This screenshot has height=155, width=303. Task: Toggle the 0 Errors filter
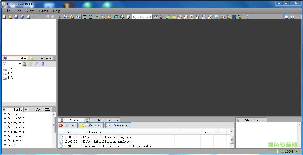68,125
